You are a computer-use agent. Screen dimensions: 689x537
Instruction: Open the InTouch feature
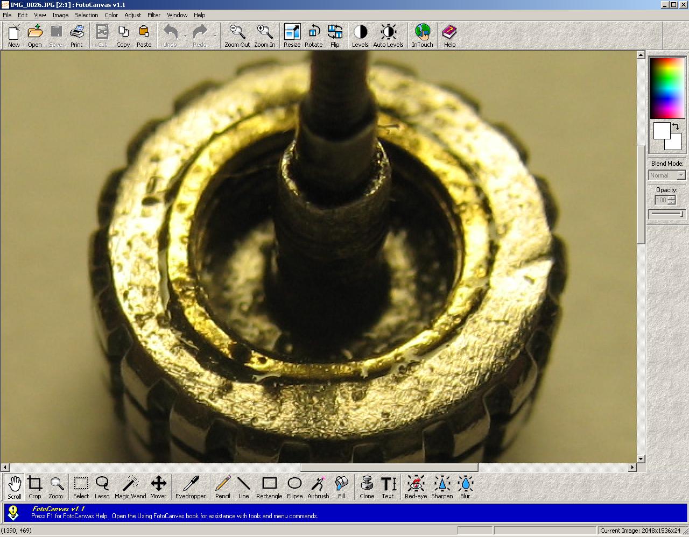point(422,36)
